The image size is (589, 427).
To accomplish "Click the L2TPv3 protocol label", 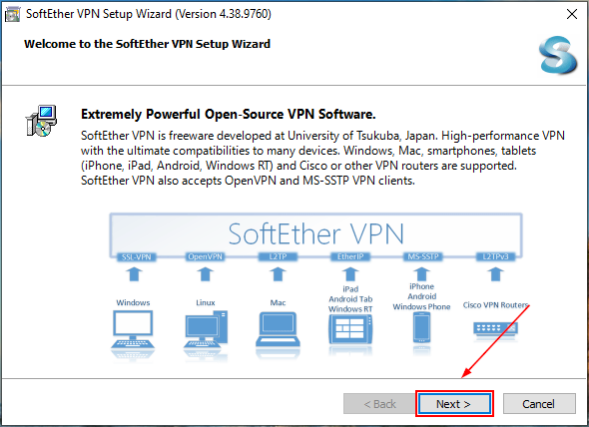I will coord(495,256).
